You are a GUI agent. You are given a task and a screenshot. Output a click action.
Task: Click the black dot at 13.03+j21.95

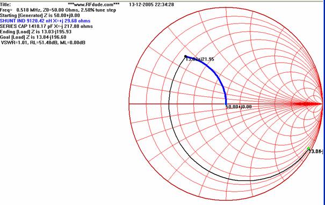click(185, 56)
